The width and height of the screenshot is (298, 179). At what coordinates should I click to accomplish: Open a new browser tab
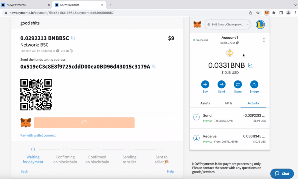pyautogui.click(x=111, y=5)
